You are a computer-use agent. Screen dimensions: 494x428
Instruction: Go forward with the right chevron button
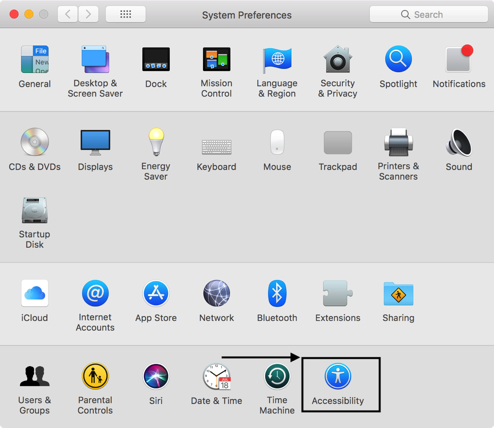pos(88,14)
